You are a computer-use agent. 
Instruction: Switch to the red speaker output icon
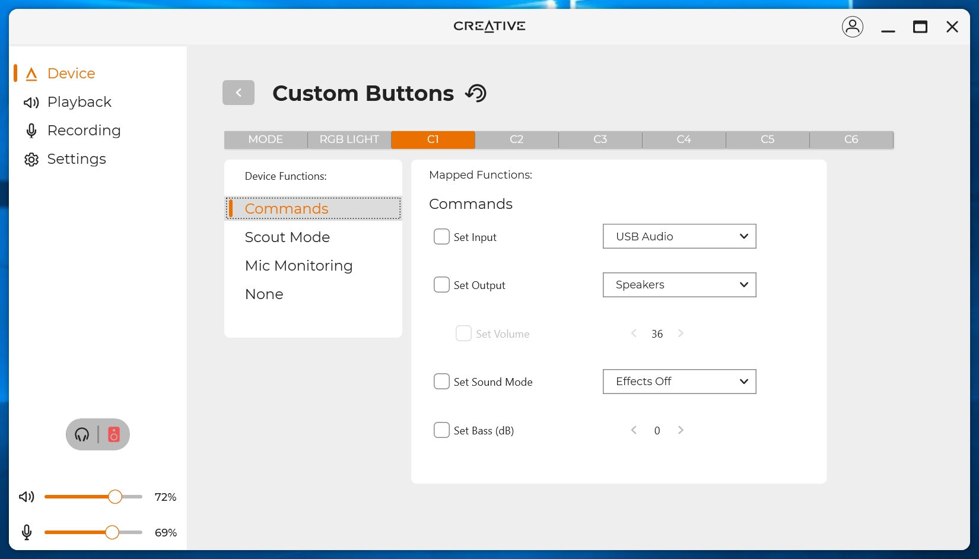[x=114, y=434]
